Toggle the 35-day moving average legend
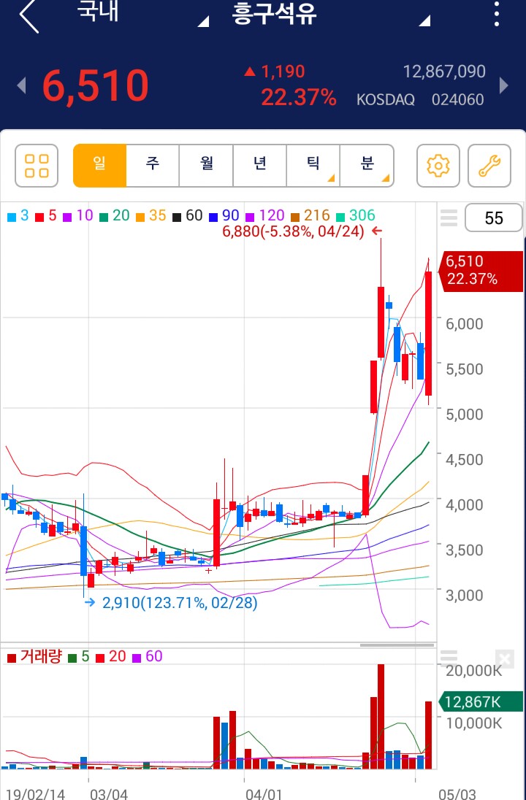526x800 pixels. pyautogui.click(x=151, y=216)
